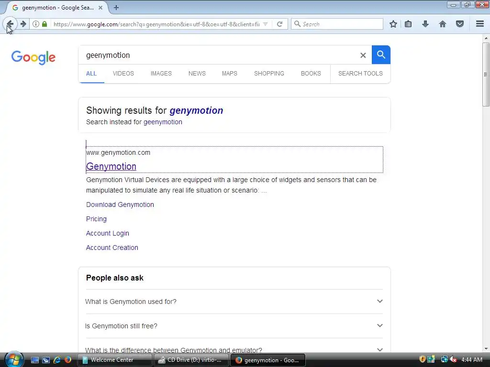The width and height of the screenshot is (490, 367).
Task: Open a new tab with the plus button
Action: tap(116, 8)
